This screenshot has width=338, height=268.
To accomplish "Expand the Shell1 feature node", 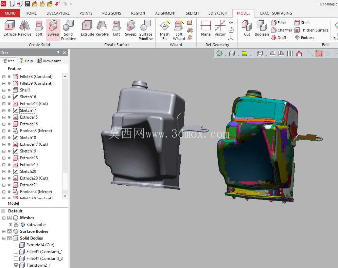I will click(4, 90).
